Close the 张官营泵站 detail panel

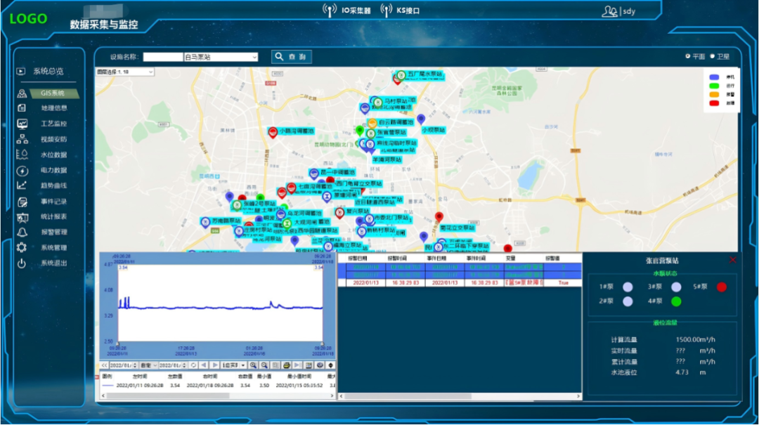click(732, 260)
